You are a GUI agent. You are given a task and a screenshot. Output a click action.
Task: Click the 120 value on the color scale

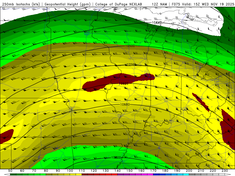[94, 171]
